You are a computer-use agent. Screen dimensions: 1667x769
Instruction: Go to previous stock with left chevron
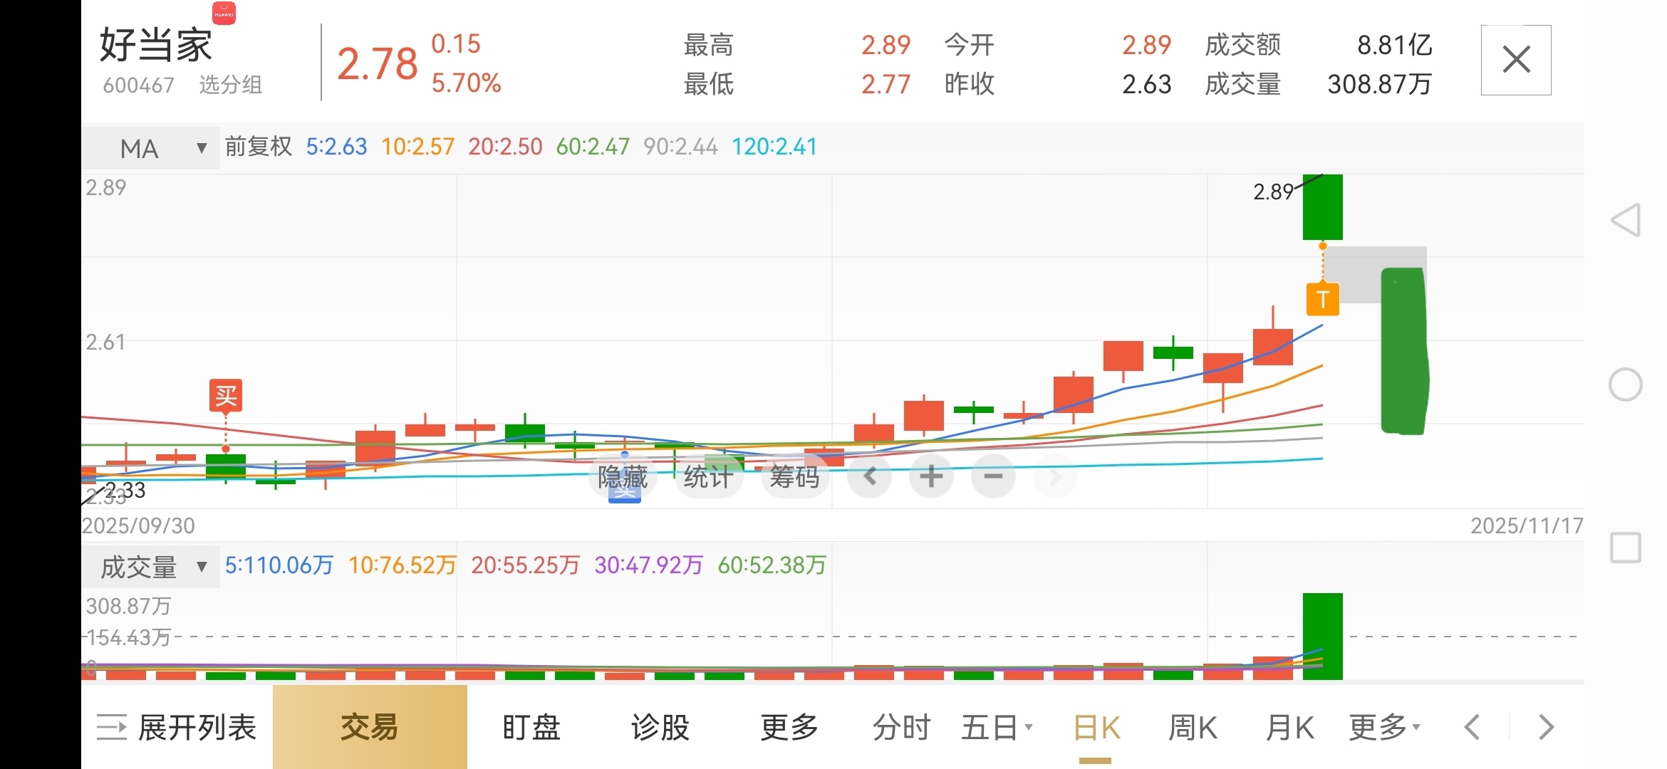(1472, 728)
